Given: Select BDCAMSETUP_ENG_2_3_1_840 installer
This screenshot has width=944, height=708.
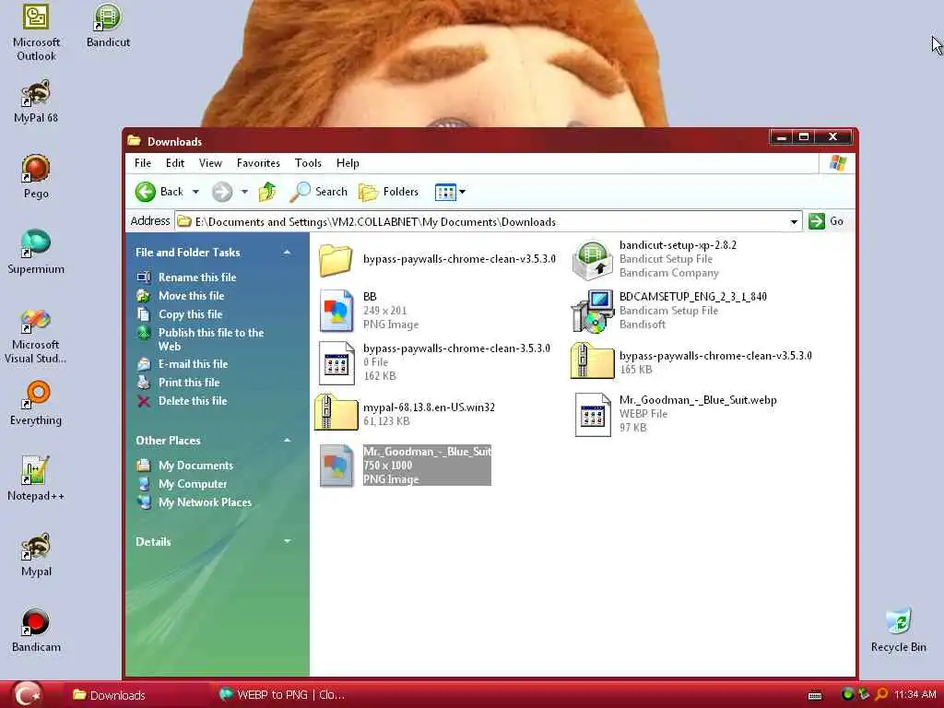Looking at the screenshot, I should tap(669, 311).
